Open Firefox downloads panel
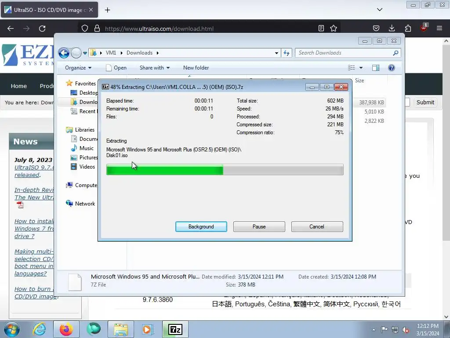Viewport: 450px width, 338px height. 392,28
